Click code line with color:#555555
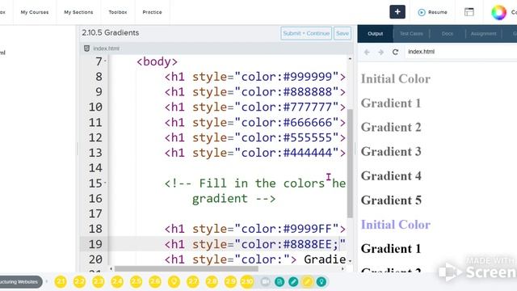This screenshot has width=517, height=291. tap(255, 137)
